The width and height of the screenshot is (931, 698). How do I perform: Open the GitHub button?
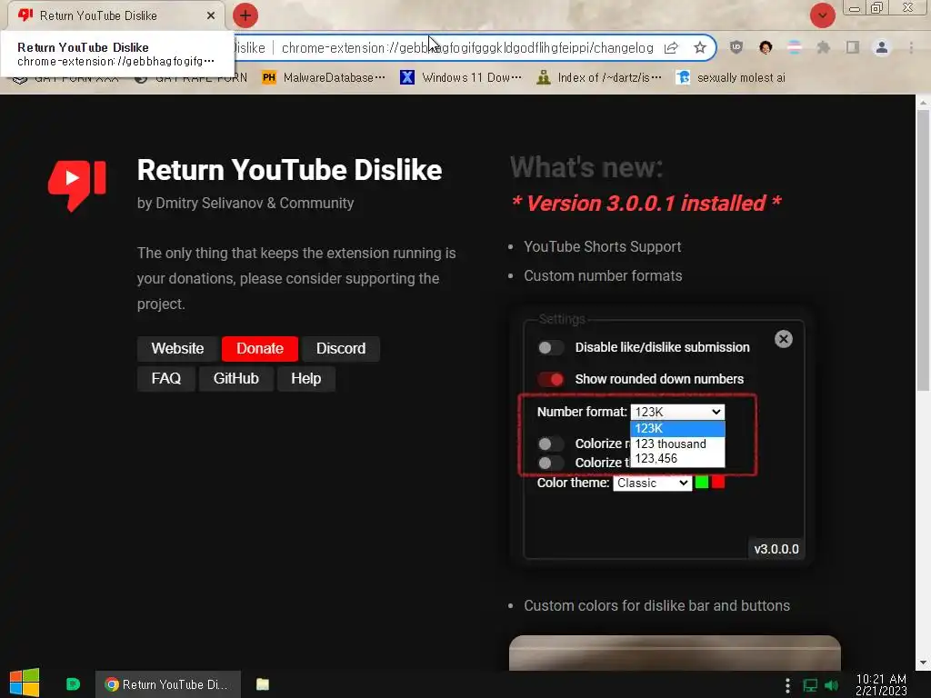tap(235, 379)
